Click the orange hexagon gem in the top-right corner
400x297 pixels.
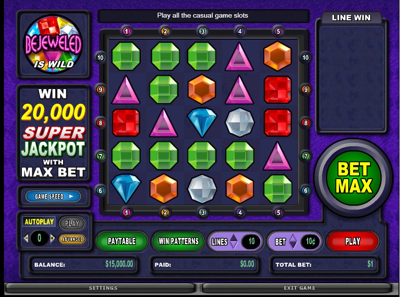click(x=277, y=56)
